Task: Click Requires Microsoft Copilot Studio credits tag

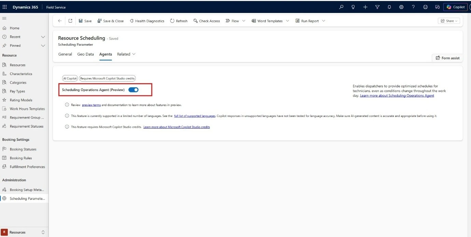Action: 108,78
